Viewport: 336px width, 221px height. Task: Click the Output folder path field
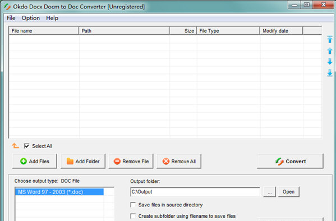[x=195, y=192]
